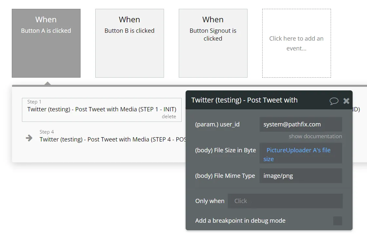Image resolution: width=367 pixels, height=243 pixels.
Task: Select the Button Signout is clicked event
Action: (213, 43)
